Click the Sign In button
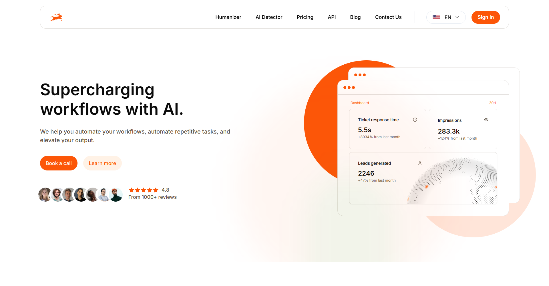 (486, 17)
